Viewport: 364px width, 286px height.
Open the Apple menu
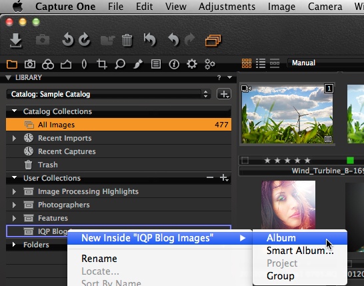17,6
